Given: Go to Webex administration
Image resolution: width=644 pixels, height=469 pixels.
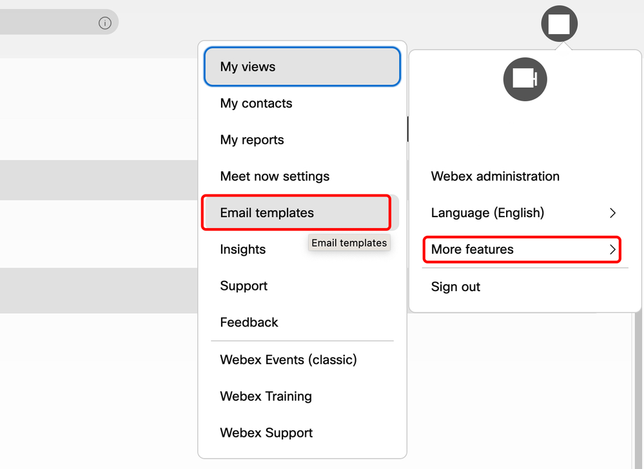Looking at the screenshot, I should click(x=495, y=176).
